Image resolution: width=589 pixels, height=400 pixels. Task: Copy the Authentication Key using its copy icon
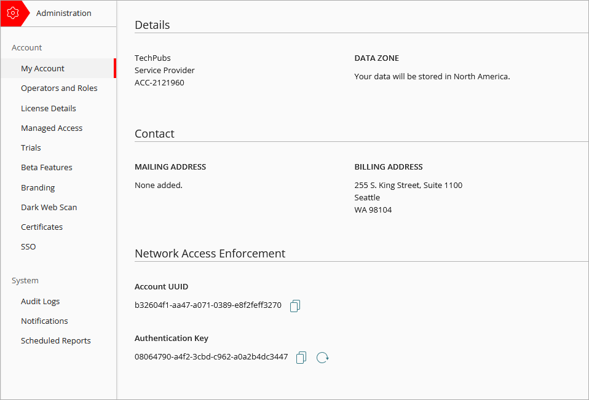301,357
